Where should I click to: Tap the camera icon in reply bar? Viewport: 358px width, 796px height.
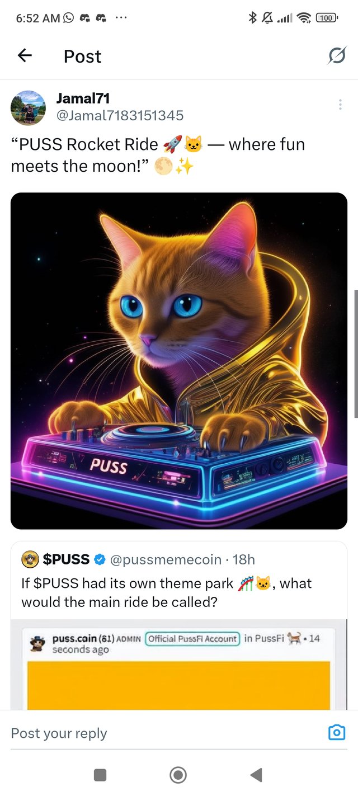[337, 732]
